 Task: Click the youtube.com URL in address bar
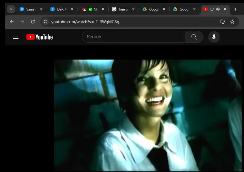point(85,22)
